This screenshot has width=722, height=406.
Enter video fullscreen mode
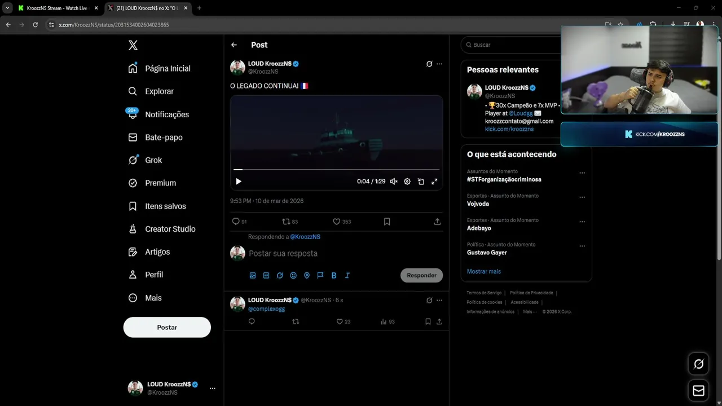coord(434,182)
